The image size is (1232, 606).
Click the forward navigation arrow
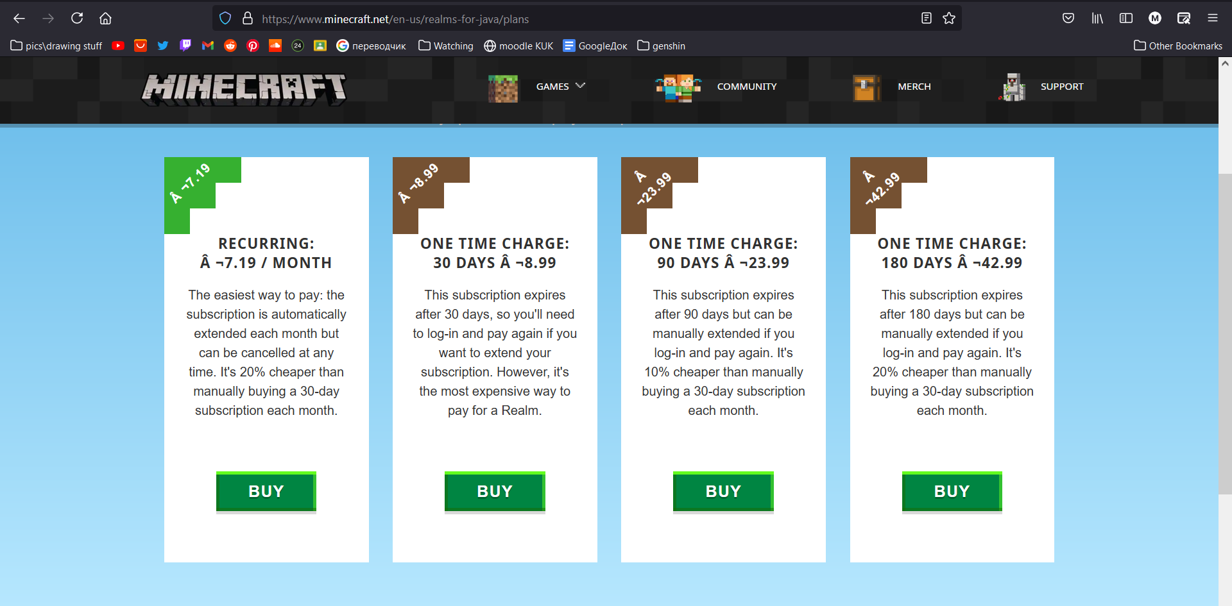coord(48,19)
